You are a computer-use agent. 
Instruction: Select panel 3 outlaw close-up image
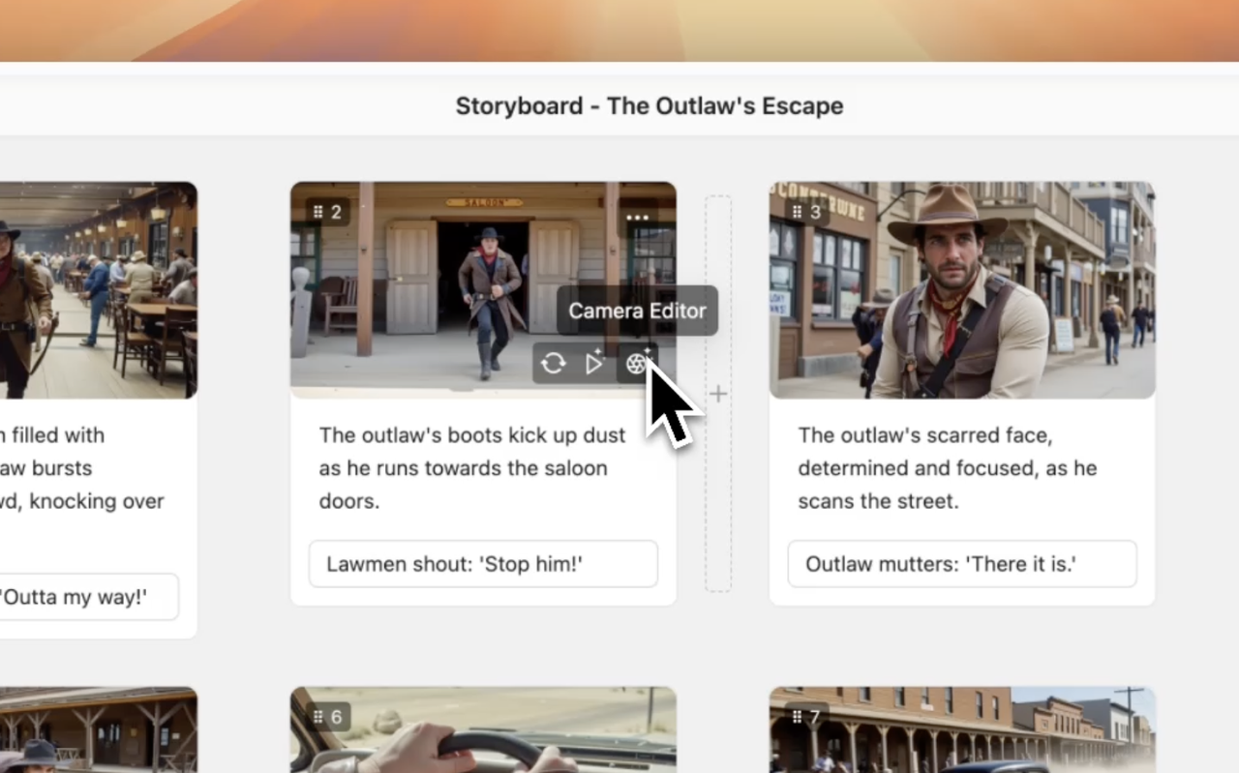[962, 290]
